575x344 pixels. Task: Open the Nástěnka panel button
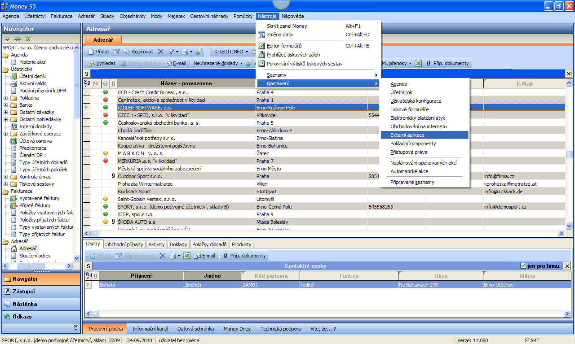40,304
